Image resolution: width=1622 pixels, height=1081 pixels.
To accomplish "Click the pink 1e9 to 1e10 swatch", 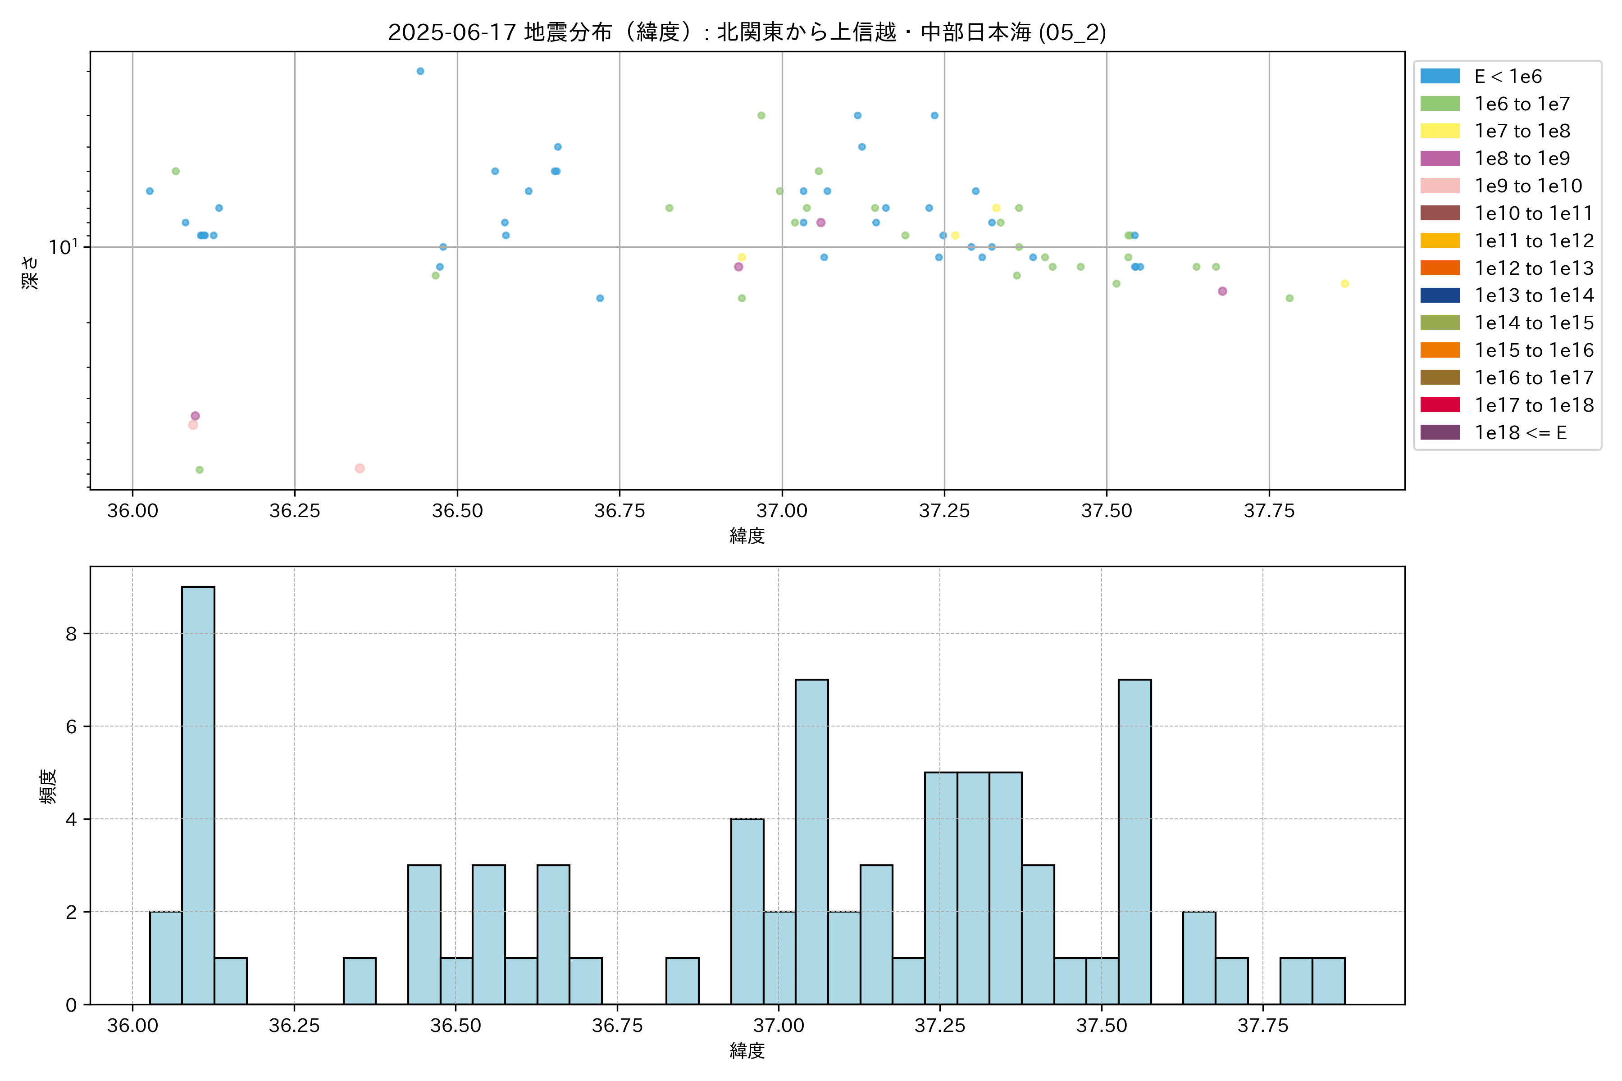I will (x=1439, y=186).
